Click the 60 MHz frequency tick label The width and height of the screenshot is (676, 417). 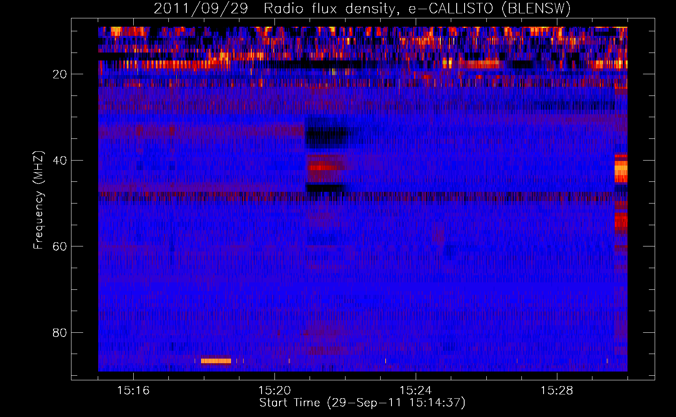[60, 246]
